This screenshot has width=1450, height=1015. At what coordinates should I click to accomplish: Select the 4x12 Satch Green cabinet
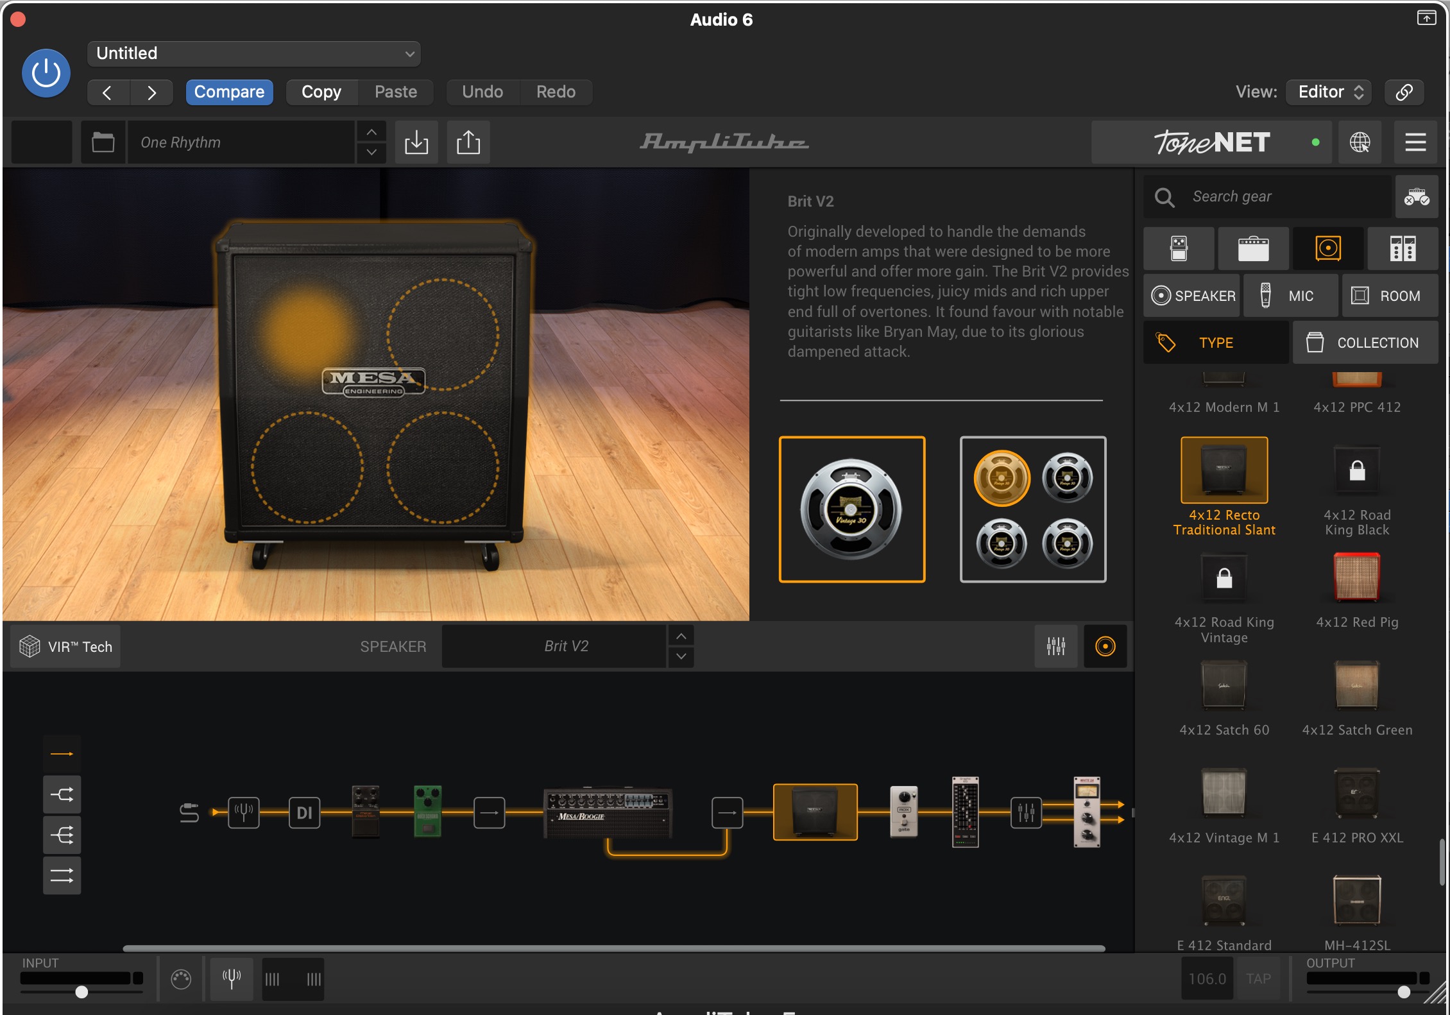(x=1357, y=698)
